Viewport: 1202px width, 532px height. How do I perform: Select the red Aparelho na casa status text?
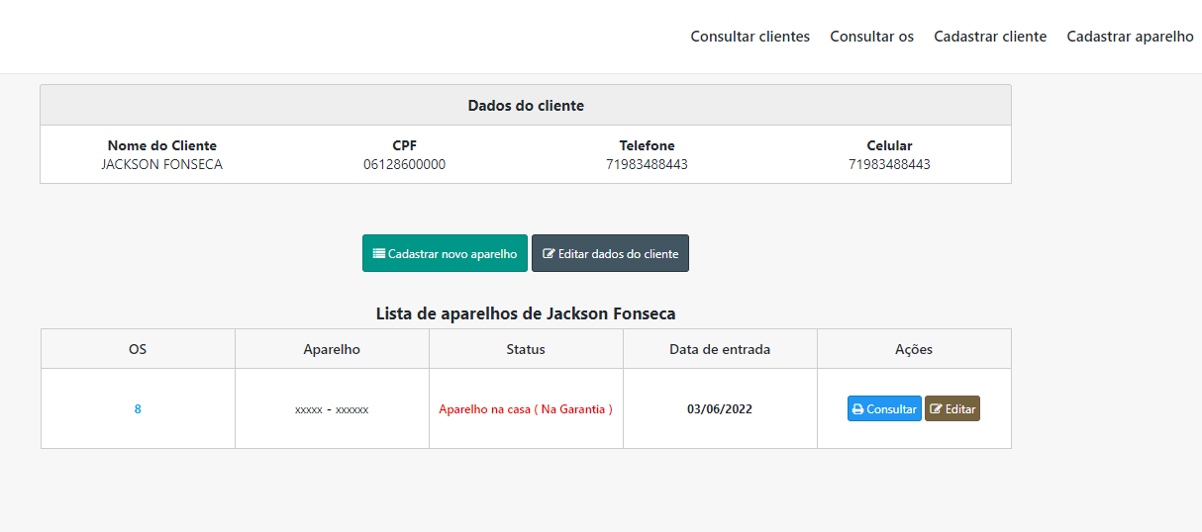[526, 409]
